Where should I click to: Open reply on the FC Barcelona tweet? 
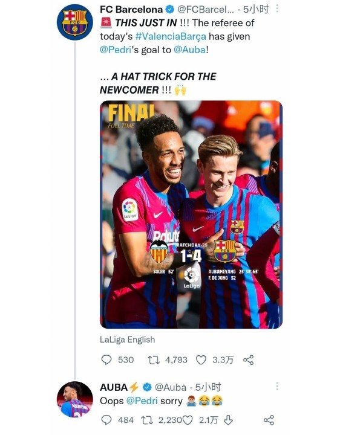106,359
